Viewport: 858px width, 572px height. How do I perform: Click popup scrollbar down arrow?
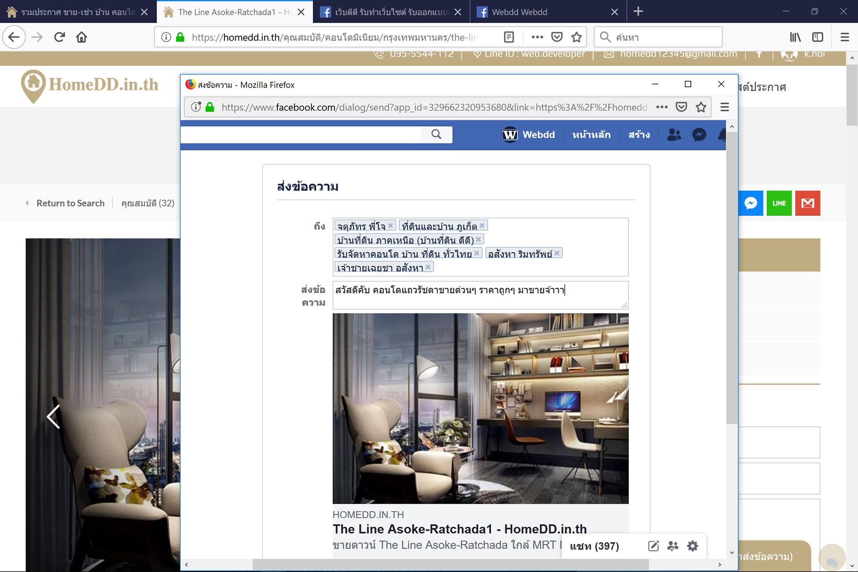tap(732, 553)
